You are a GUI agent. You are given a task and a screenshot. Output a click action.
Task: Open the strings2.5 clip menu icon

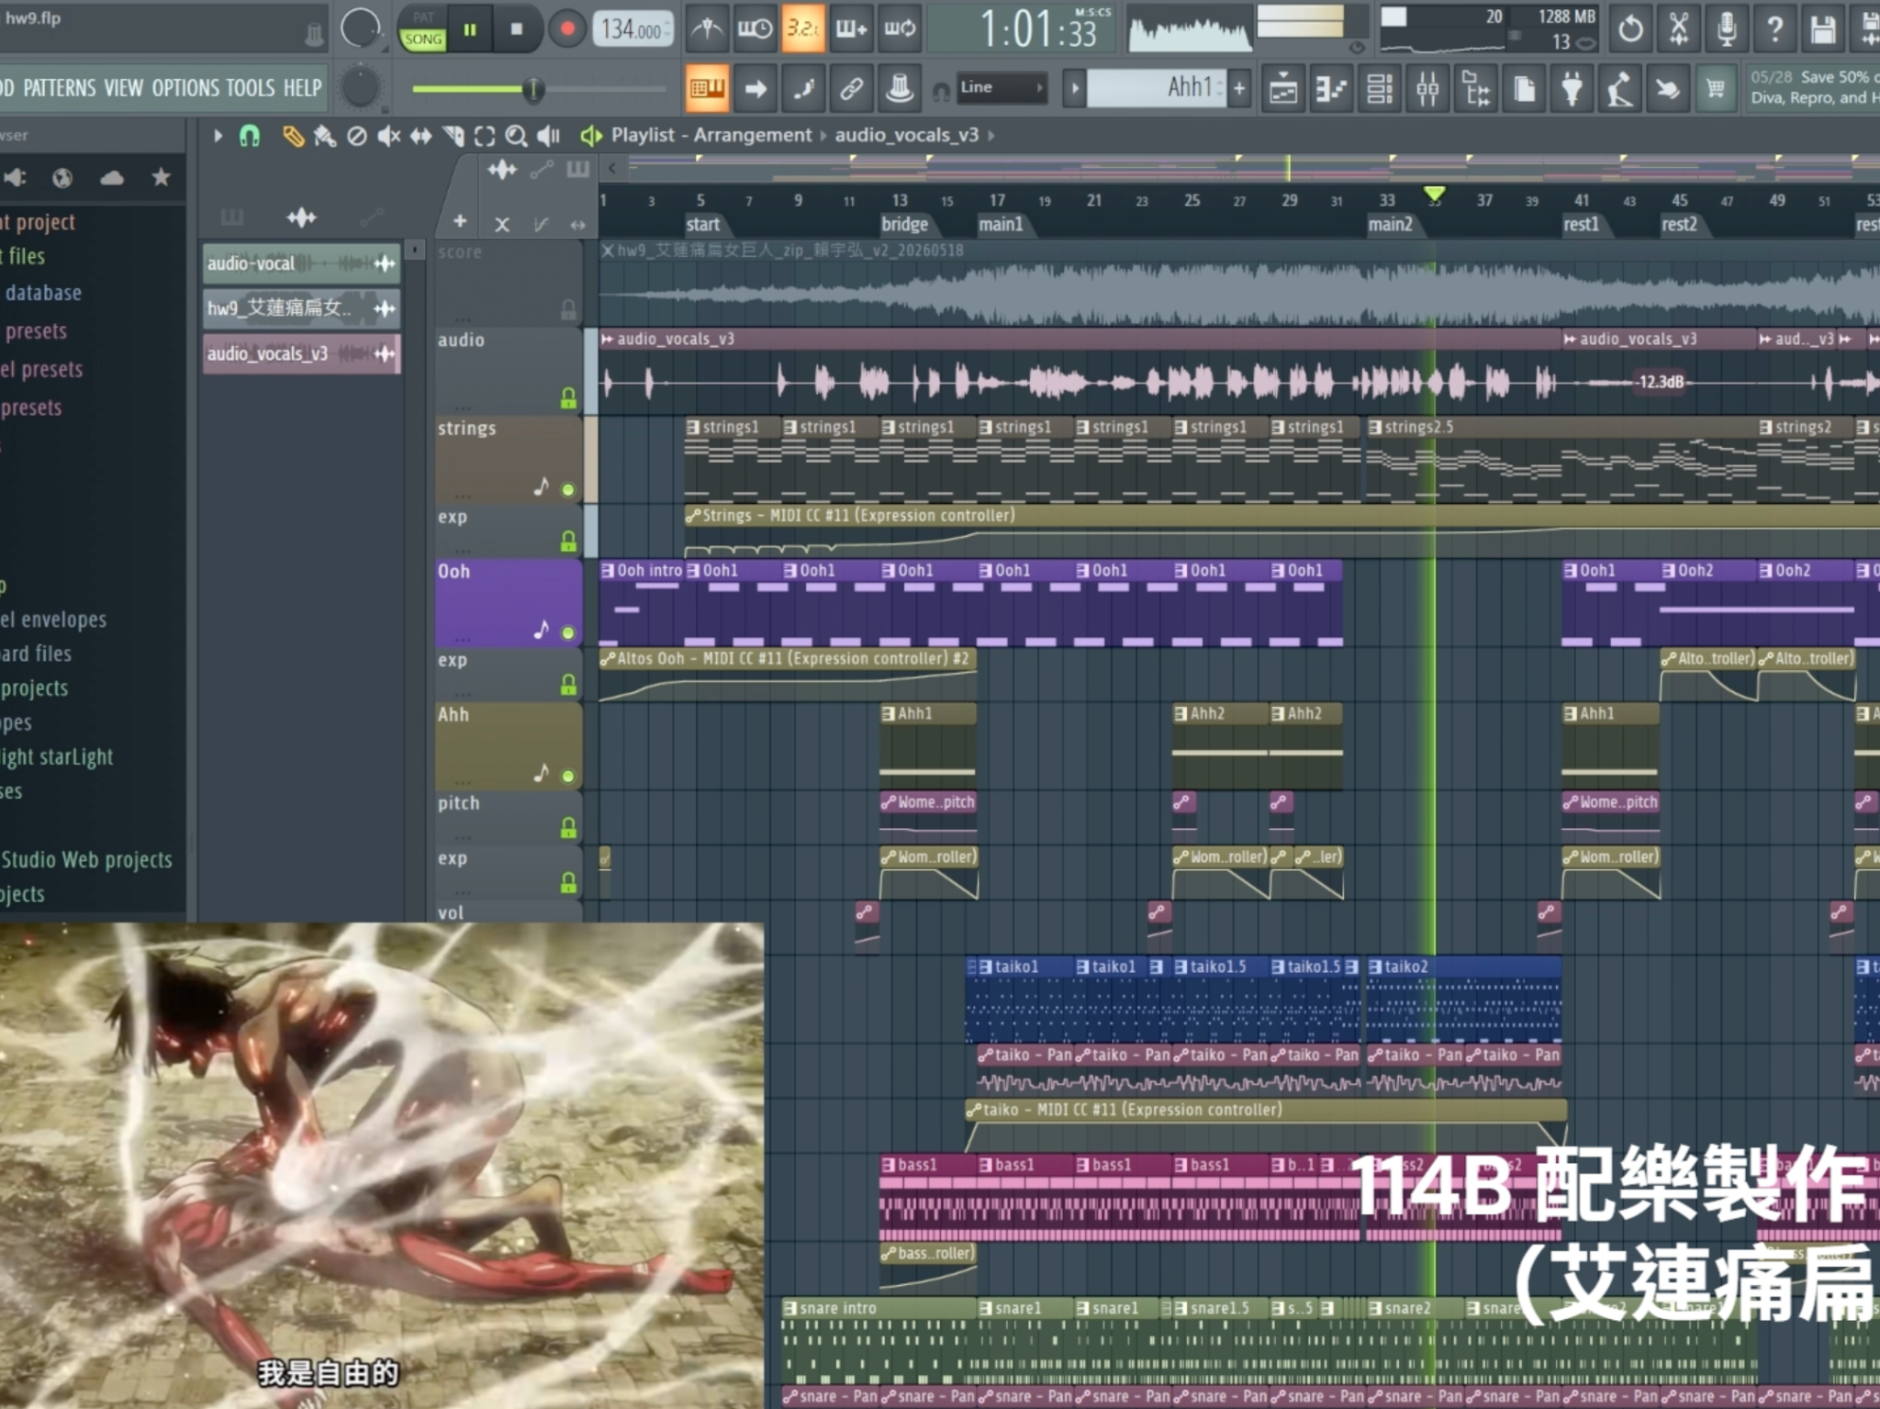pyautogui.click(x=1375, y=427)
